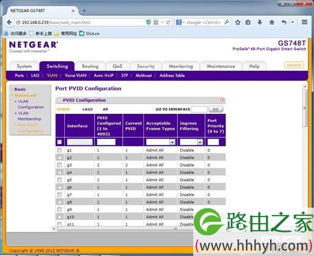
Task: Open the LAG submenu
Action: [35, 75]
